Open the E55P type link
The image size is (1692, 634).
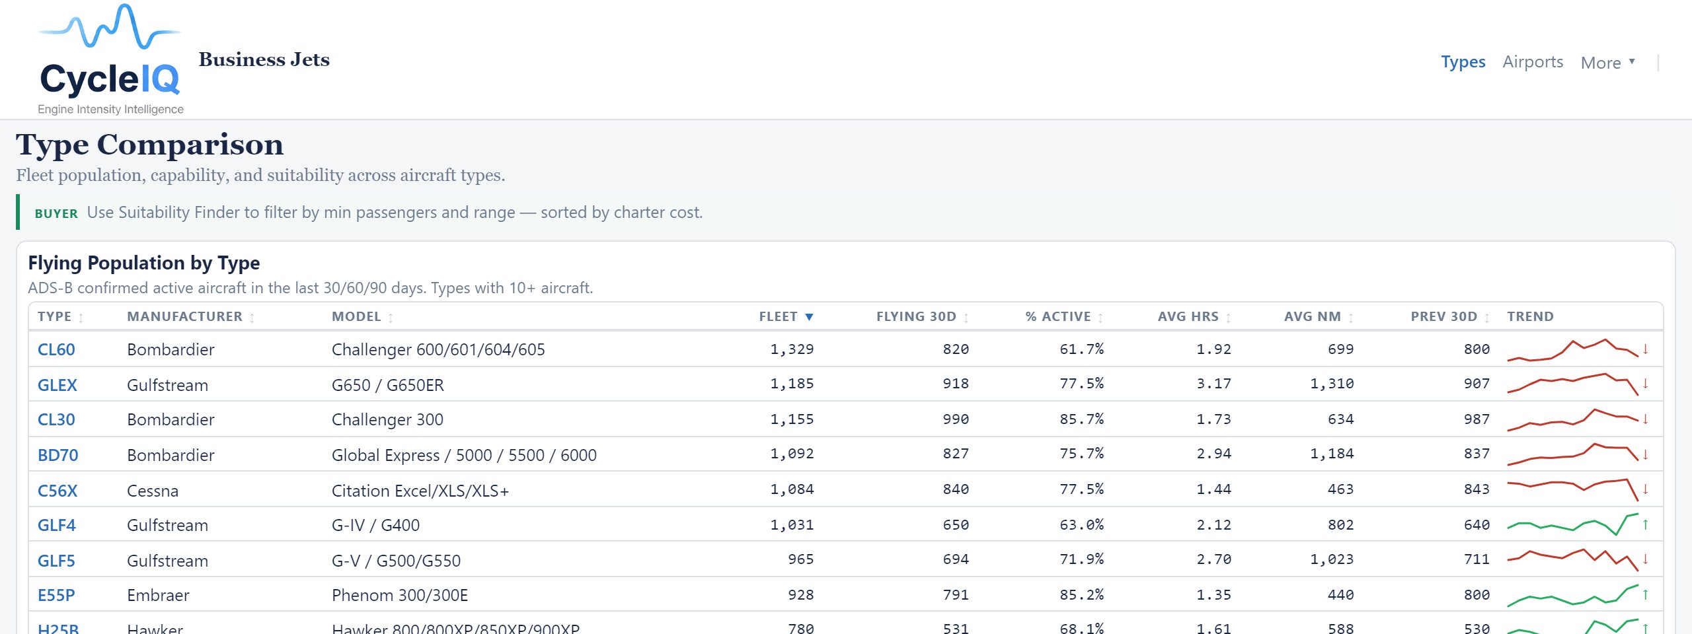pos(56,595)
